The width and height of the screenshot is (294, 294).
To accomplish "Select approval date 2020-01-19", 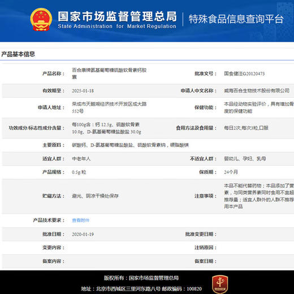I will pos(83,234).
